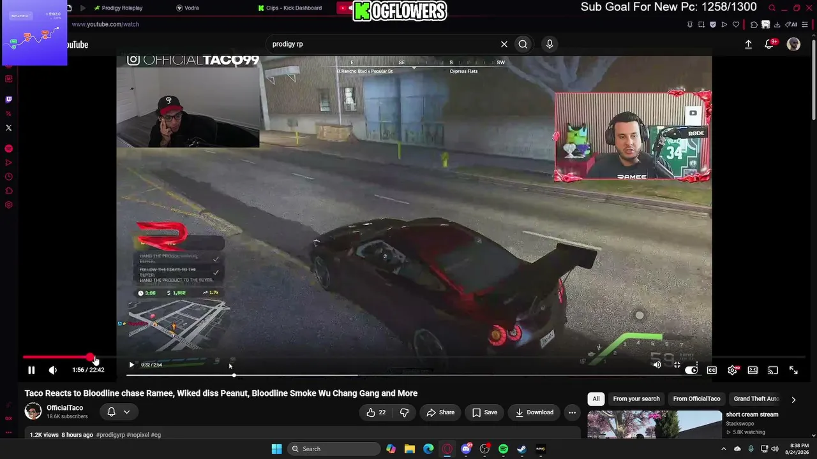Click the Windows taskbar Search box
Viewport: 817px width, 459px height.
[x=333, y=449]
